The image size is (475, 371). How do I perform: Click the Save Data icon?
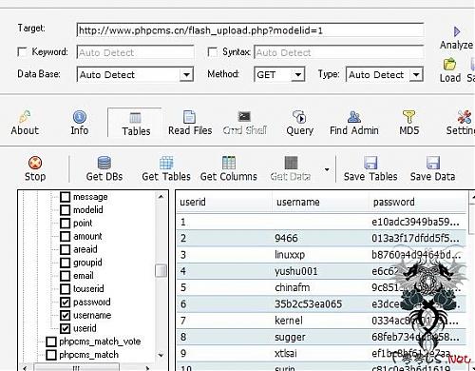(433, 163)
